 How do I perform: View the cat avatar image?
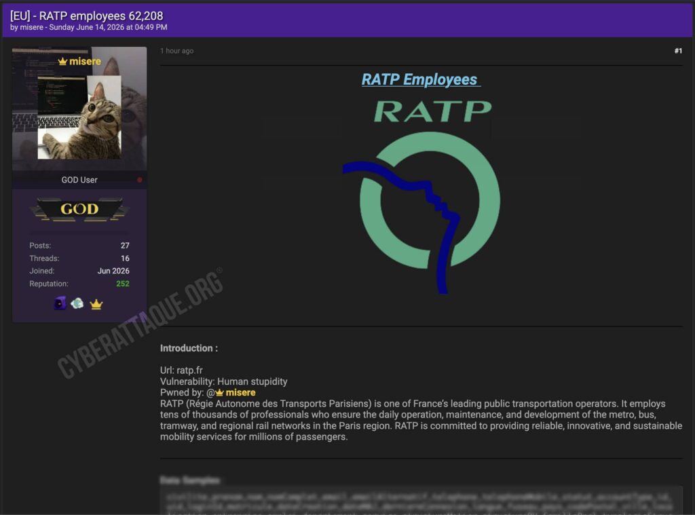coord(79,117)
